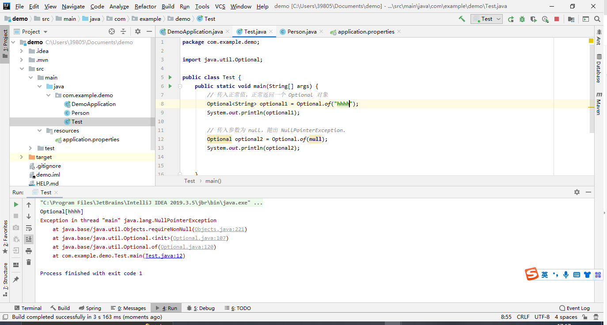
Task: Stop the running process (red square)
Action: click(556, 19)
